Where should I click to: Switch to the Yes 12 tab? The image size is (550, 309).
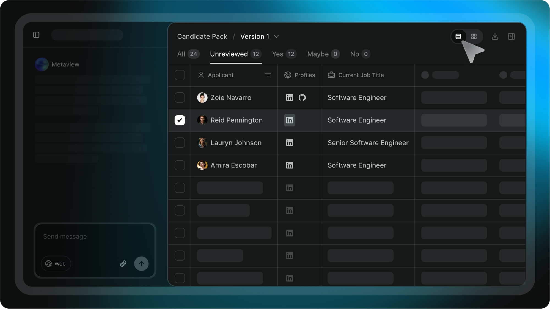[284, 54]
